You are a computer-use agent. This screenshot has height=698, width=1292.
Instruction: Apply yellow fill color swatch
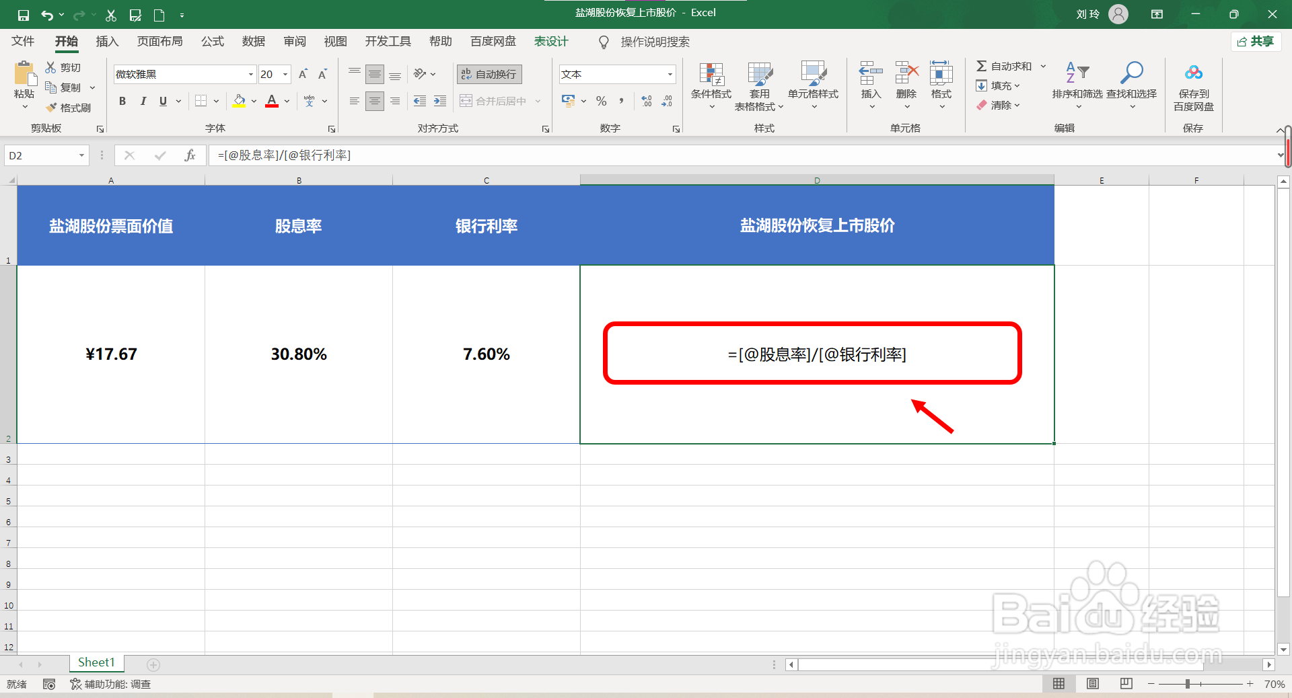[240, 101]
